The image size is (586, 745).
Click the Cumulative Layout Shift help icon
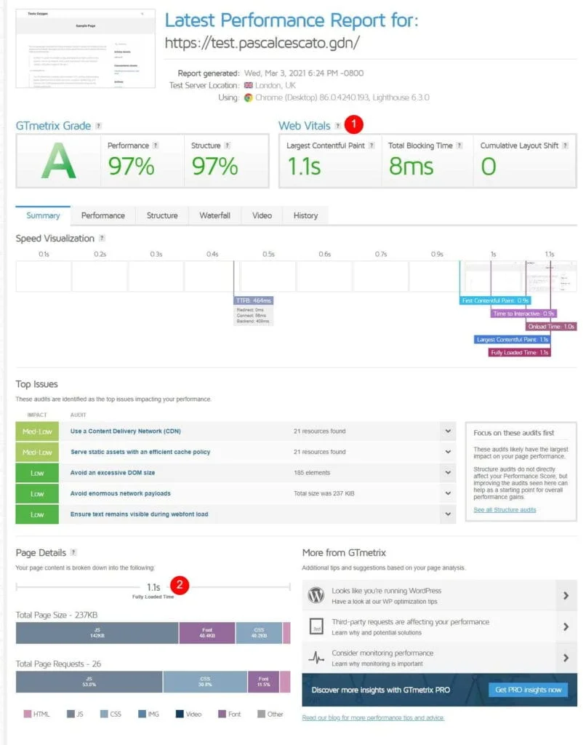565,146
